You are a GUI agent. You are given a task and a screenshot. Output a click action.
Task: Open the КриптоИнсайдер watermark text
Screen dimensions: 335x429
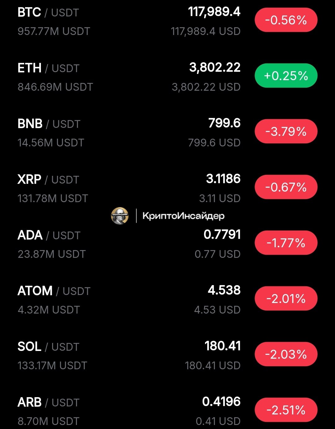tap(183, 216)
